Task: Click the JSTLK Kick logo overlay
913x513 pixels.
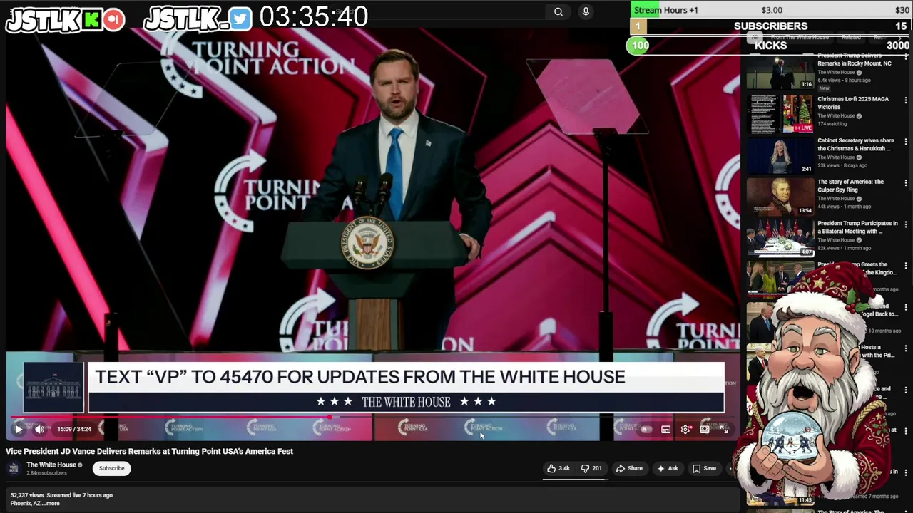Action: 66,19
